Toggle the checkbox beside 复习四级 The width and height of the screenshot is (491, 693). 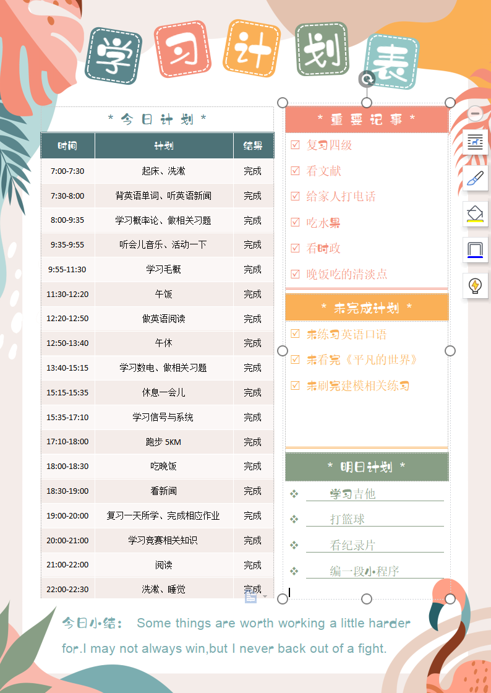(x=295, y=145)
